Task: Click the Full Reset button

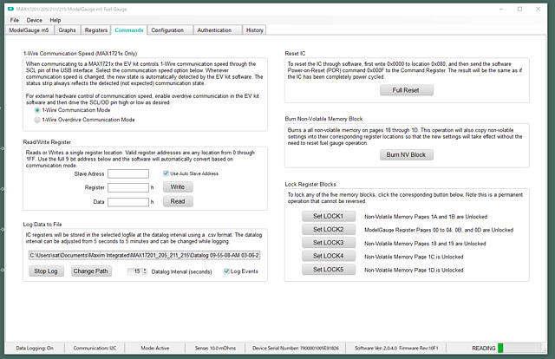Action: (x=407, y=90)
